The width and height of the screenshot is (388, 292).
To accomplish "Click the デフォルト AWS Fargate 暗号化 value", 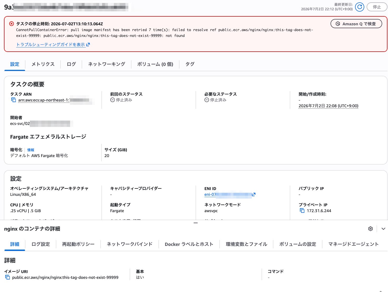I will coord(39,156).
